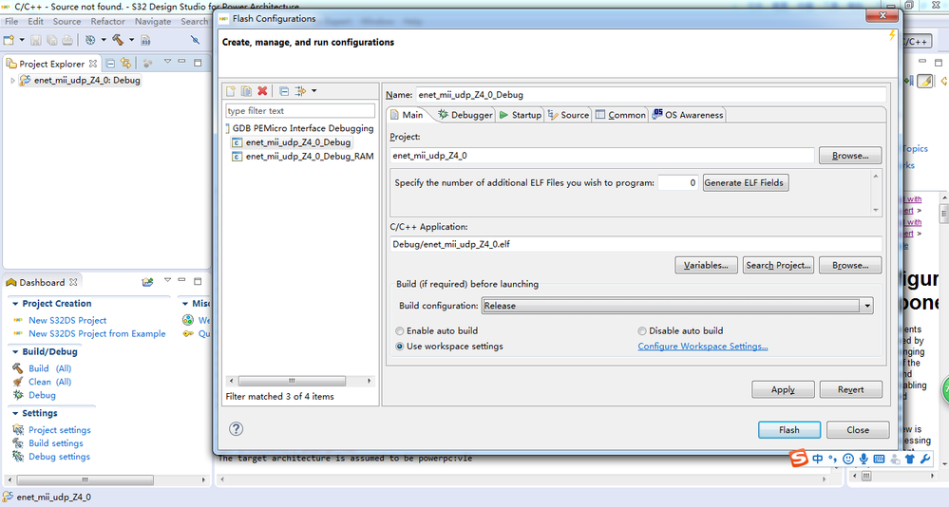Collapse the Project Creation section
The image size is (949, 507).
point(15,304)
